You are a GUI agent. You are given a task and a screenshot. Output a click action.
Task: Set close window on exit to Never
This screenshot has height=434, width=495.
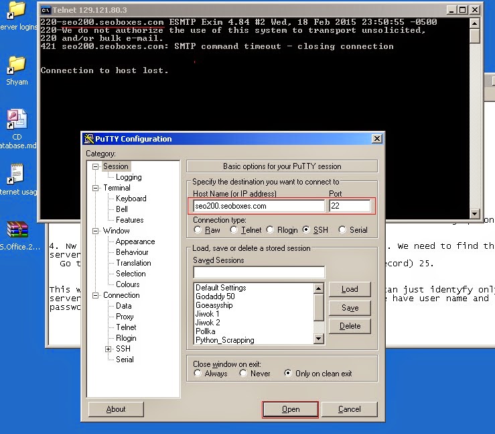[x=243, y=374]
